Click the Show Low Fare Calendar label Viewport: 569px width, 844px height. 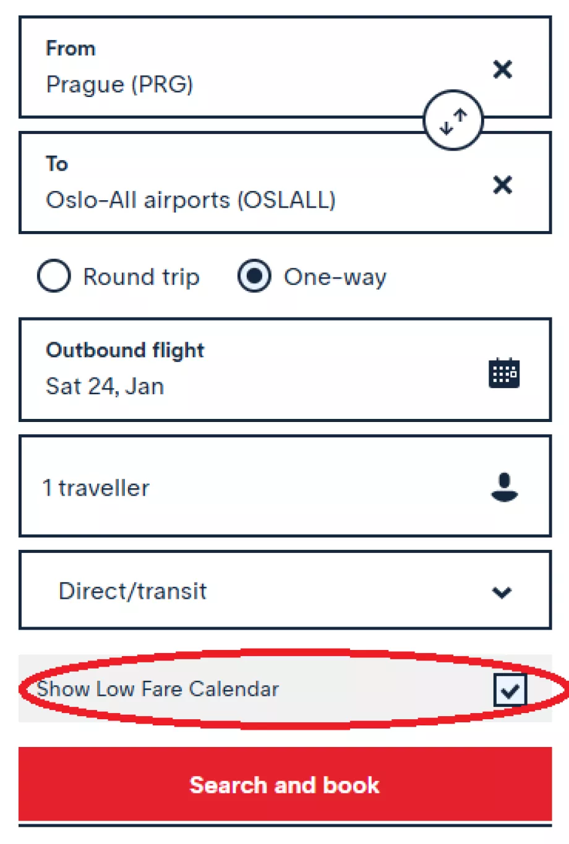pos(159,690)
